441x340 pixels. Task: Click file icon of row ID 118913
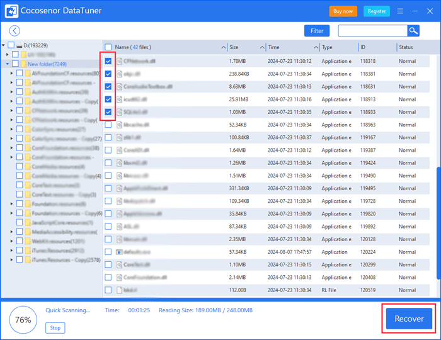[x=119, y=99]
